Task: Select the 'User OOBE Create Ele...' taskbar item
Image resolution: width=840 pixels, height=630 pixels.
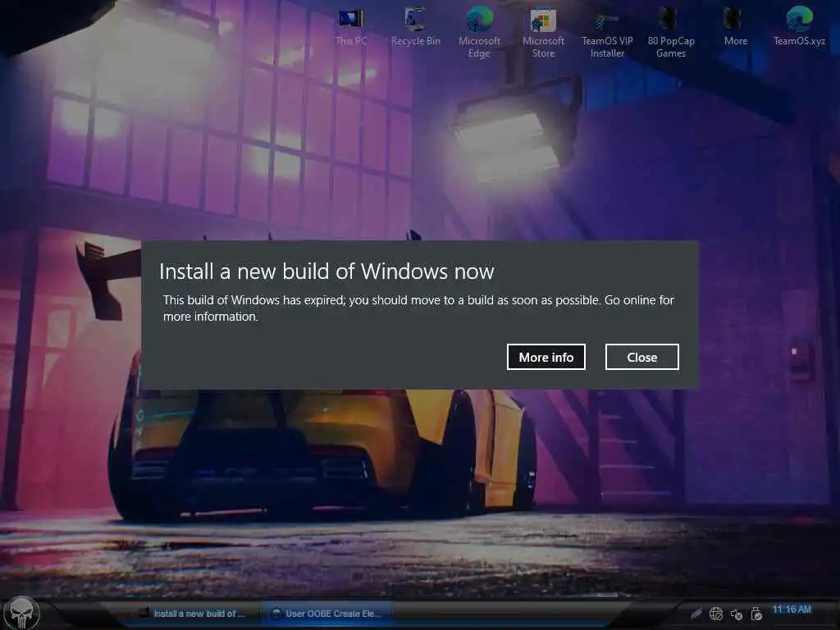Action: click(326, 614)
